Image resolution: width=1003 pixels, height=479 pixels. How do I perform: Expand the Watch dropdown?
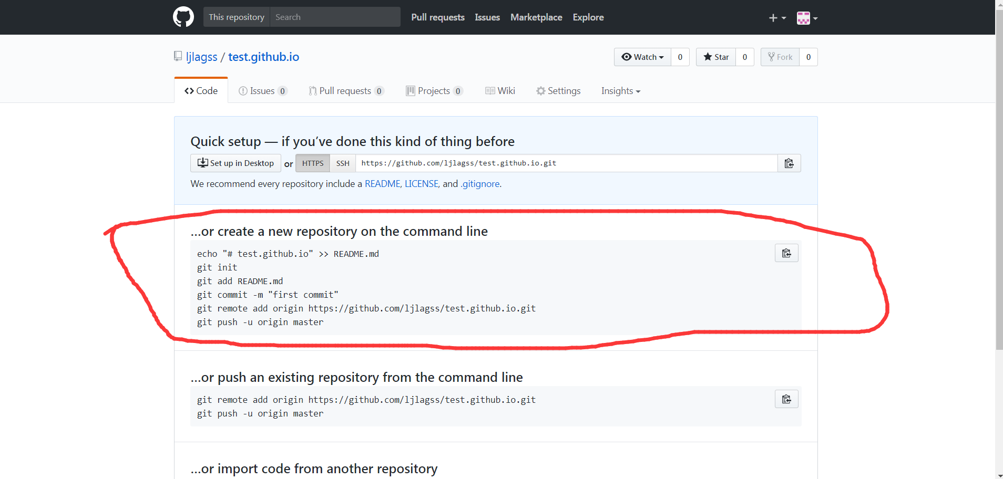(642, 57)
